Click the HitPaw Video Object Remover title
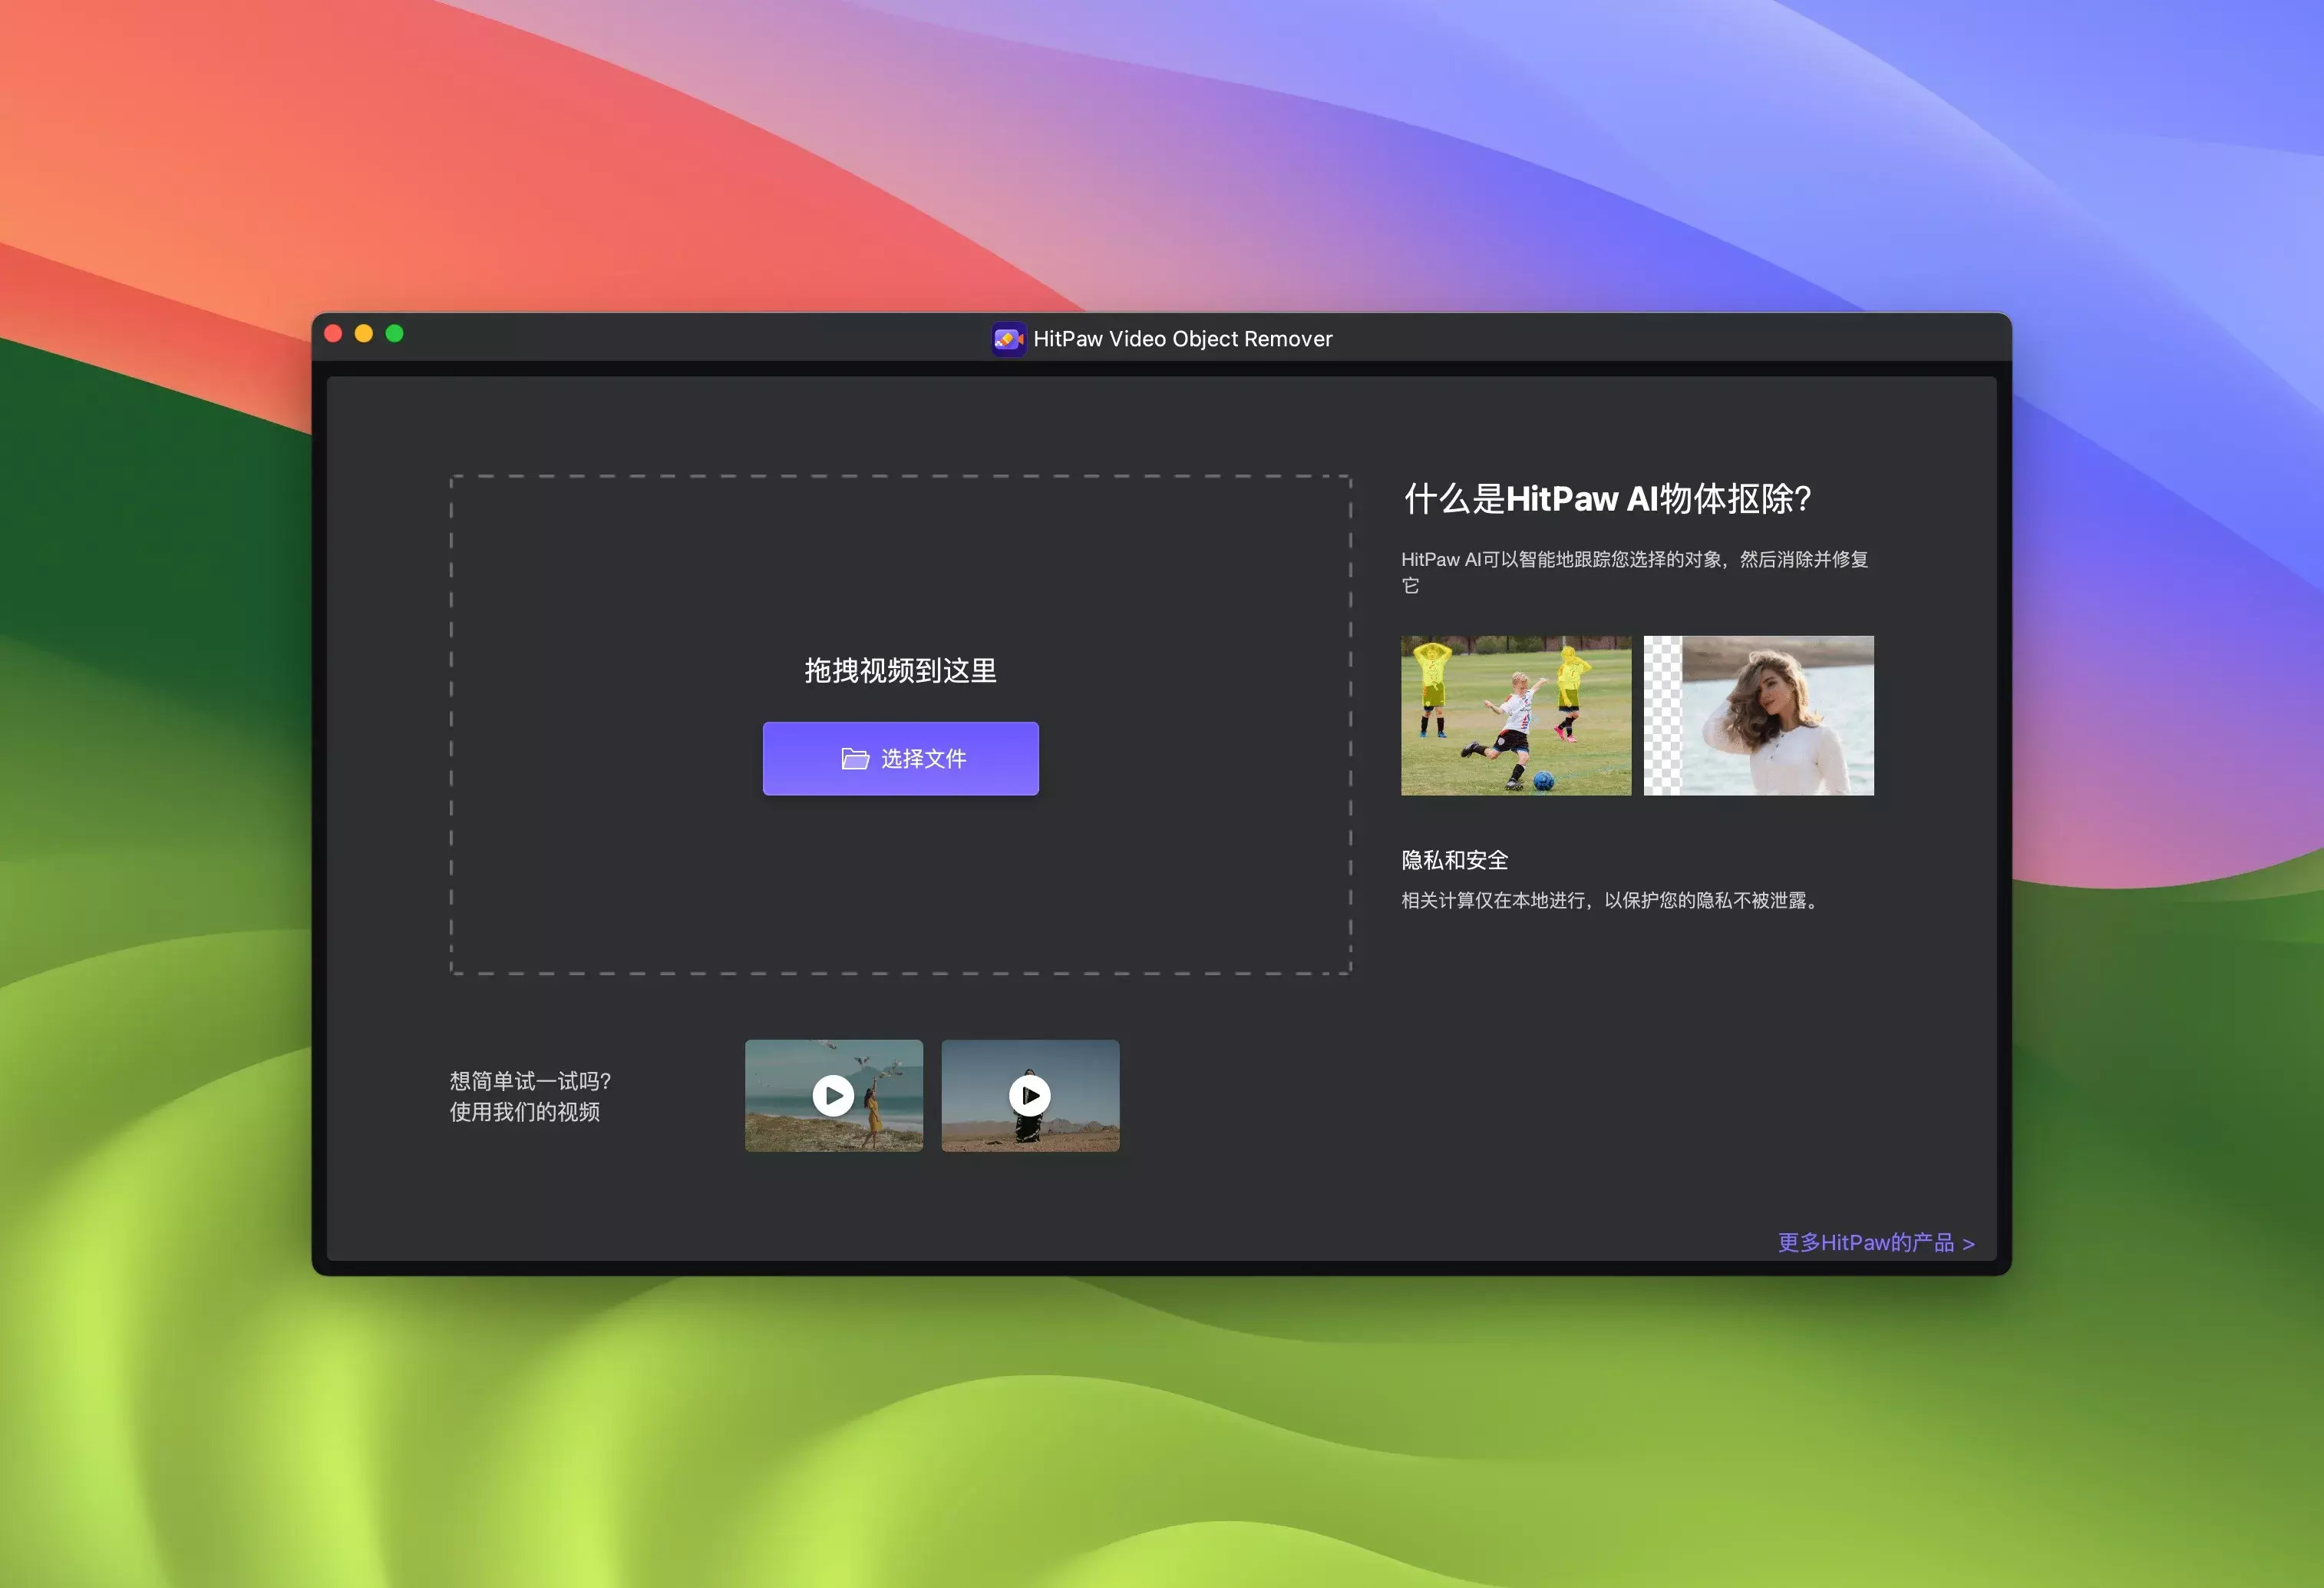This screenshot has height=1588, width=2324. click(1182, 339)
